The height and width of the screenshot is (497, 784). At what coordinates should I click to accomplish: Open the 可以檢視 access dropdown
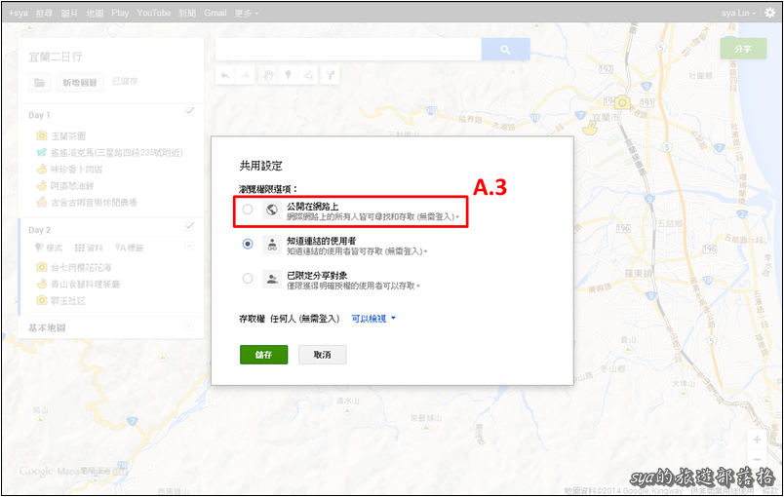[x=373, y=319]
